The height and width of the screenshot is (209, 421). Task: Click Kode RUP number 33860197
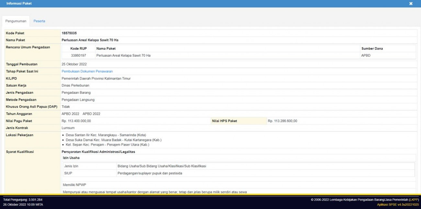coord(78,55)
